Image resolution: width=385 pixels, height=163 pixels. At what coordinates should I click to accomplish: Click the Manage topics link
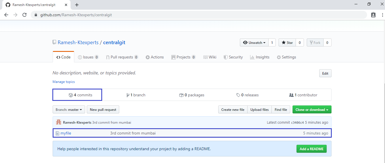64,82
